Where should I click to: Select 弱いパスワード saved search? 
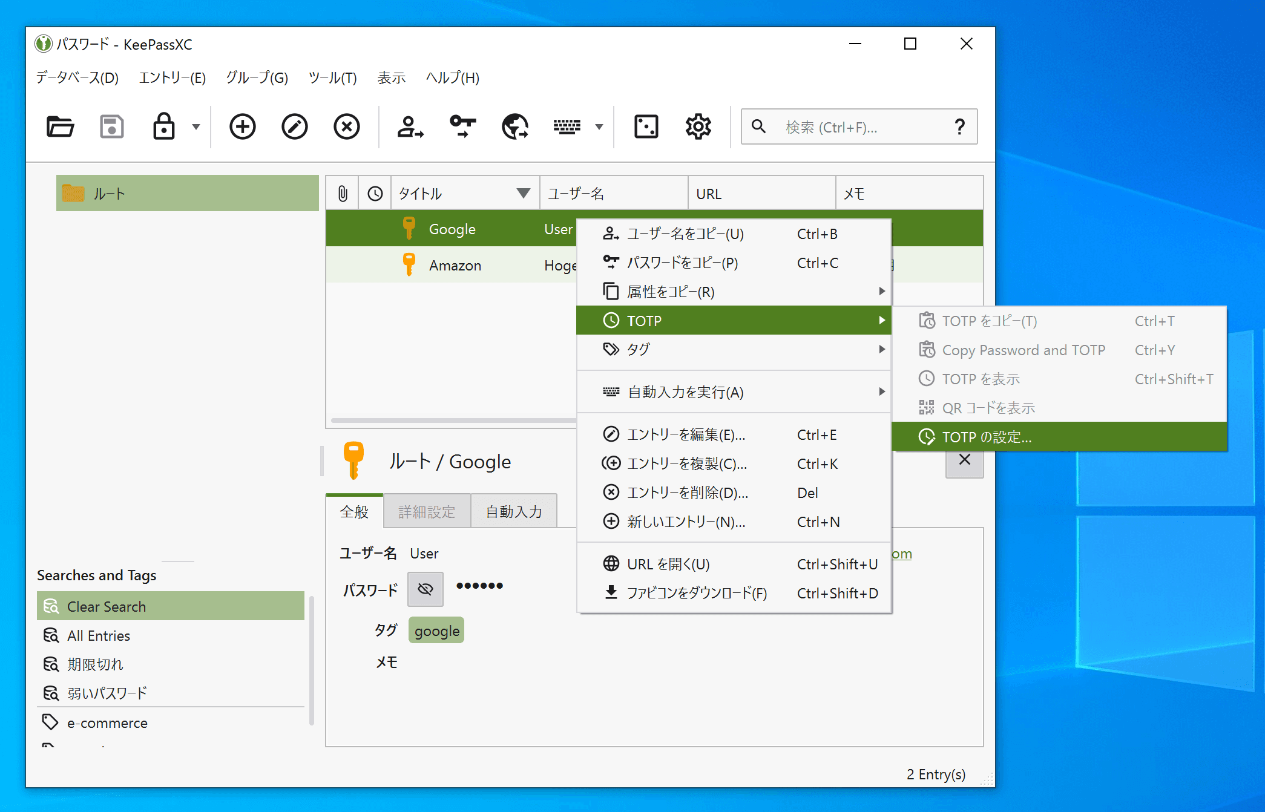tap(171, 693)
